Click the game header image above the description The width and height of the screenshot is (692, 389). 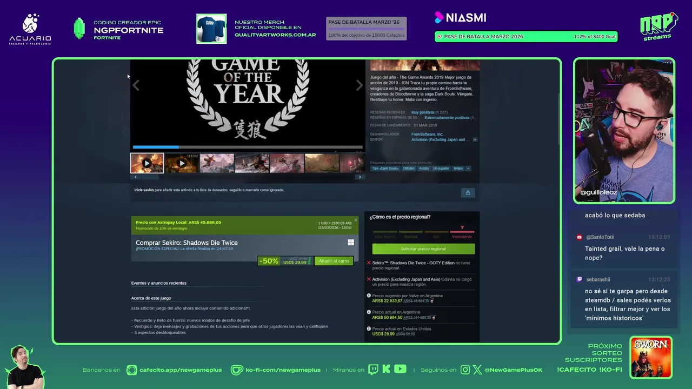pyautogui.click(x=424, y=65)
